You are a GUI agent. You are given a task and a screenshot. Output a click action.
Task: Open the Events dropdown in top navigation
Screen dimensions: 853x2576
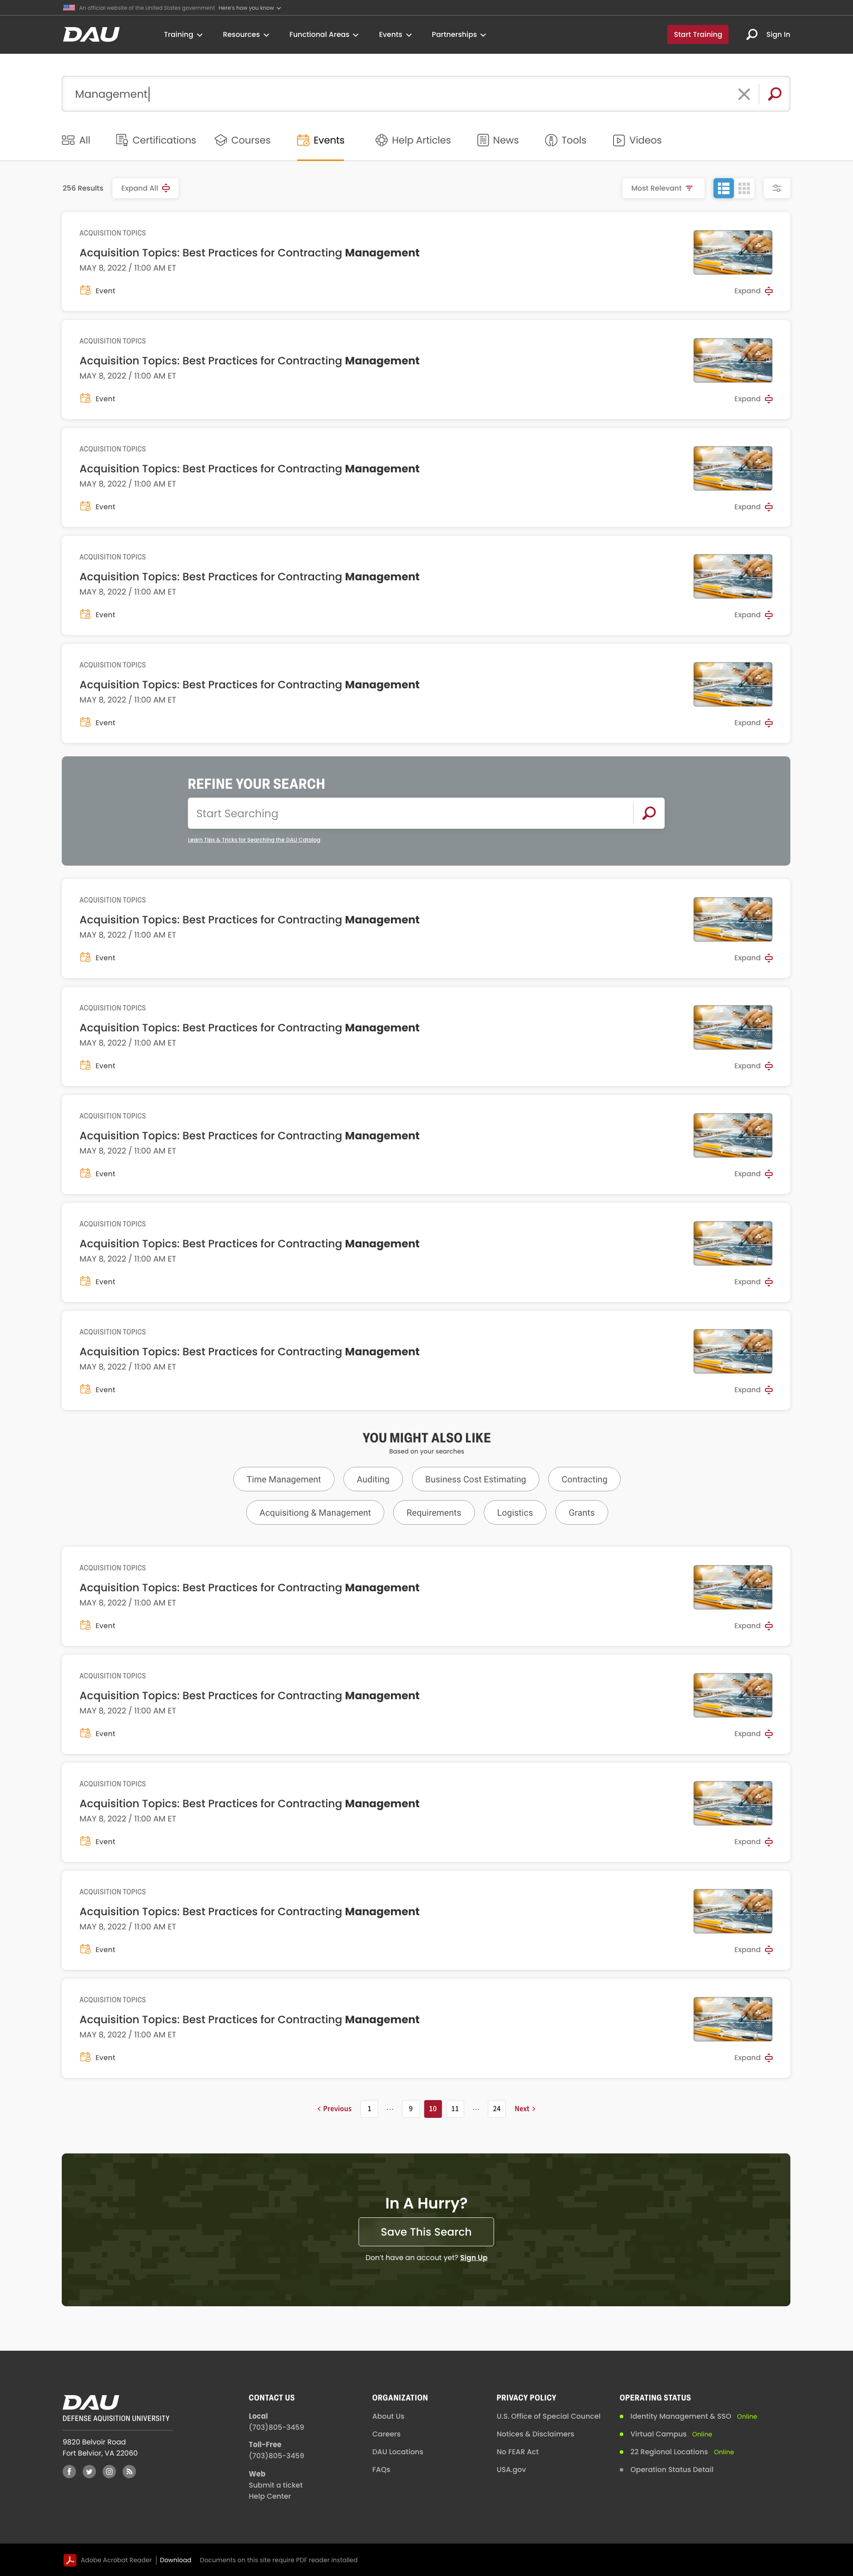pyautogui.click(x=395, y=34)
